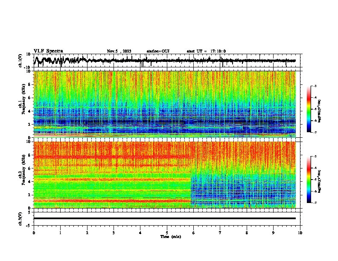Screen dimensions: 338x261
Task: Click the 'VLF Spectra' title text
Action: 48,51
